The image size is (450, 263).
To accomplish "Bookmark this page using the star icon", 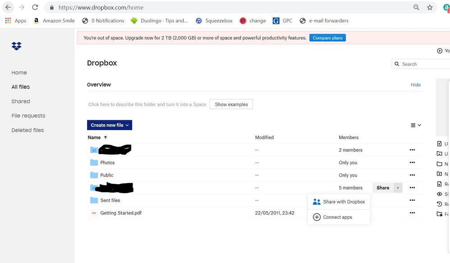I will coord(430,8).
